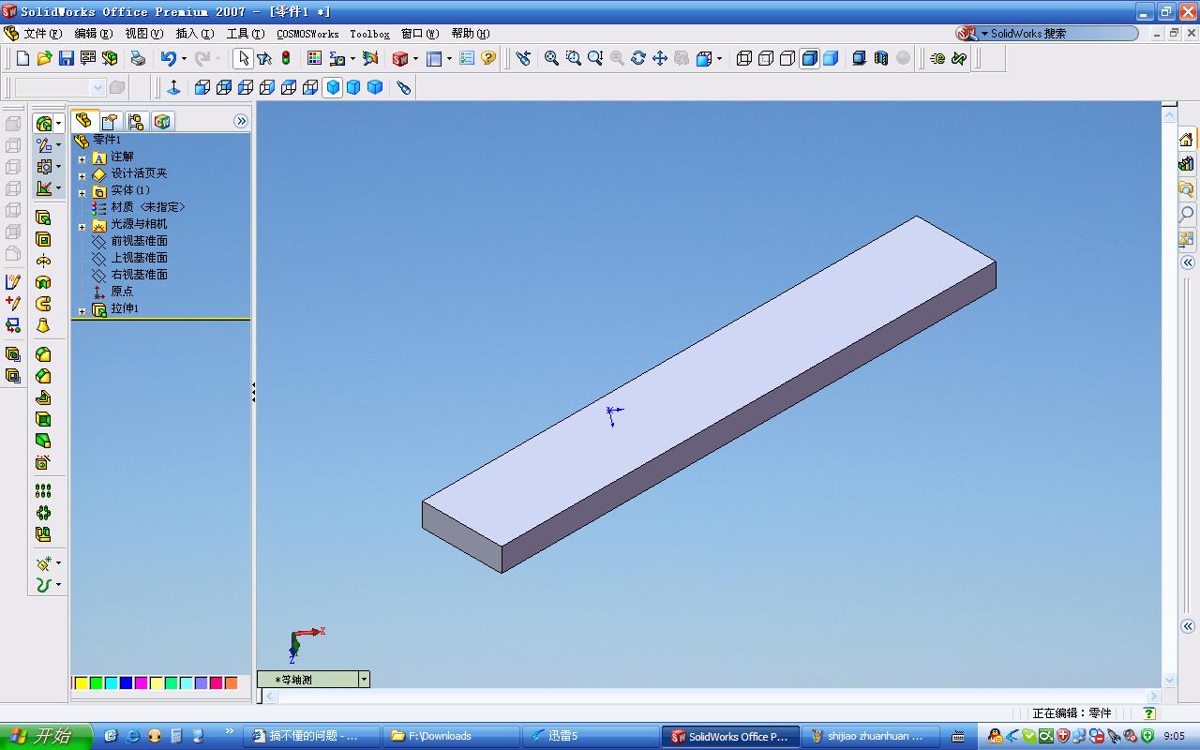
Task: Expand the 设计活页夹 tree node
Action: click(x=82, y=176)
